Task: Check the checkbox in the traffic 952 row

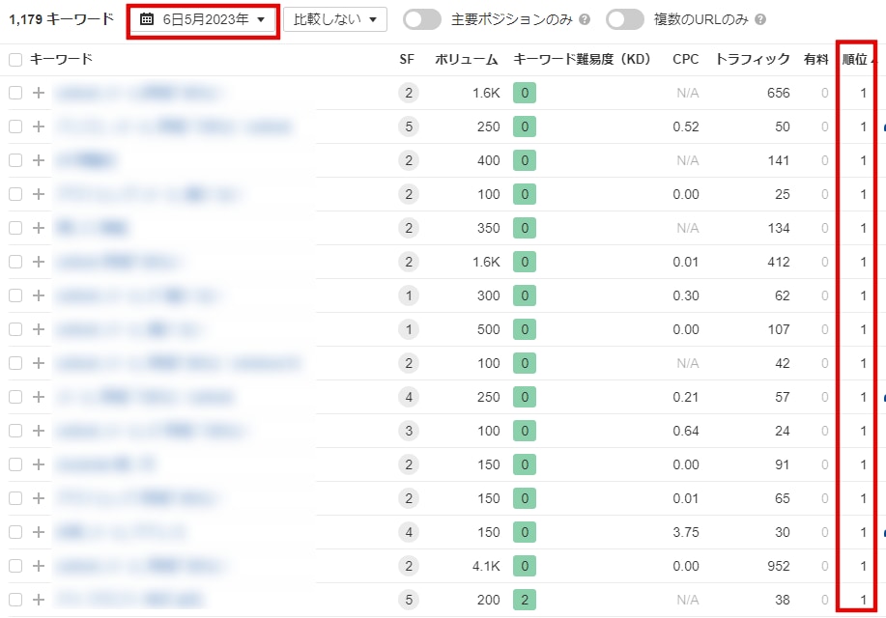Action: click(x=15, y=566)
